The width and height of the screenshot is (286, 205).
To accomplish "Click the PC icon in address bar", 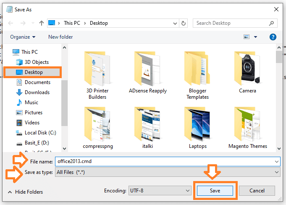I will coord(52,23).
